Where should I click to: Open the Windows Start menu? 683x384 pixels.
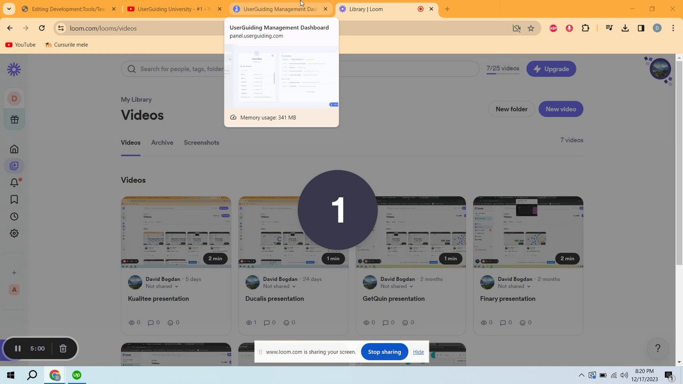(10, 375)
